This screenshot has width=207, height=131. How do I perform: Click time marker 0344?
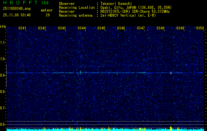(x=82, y=28)
